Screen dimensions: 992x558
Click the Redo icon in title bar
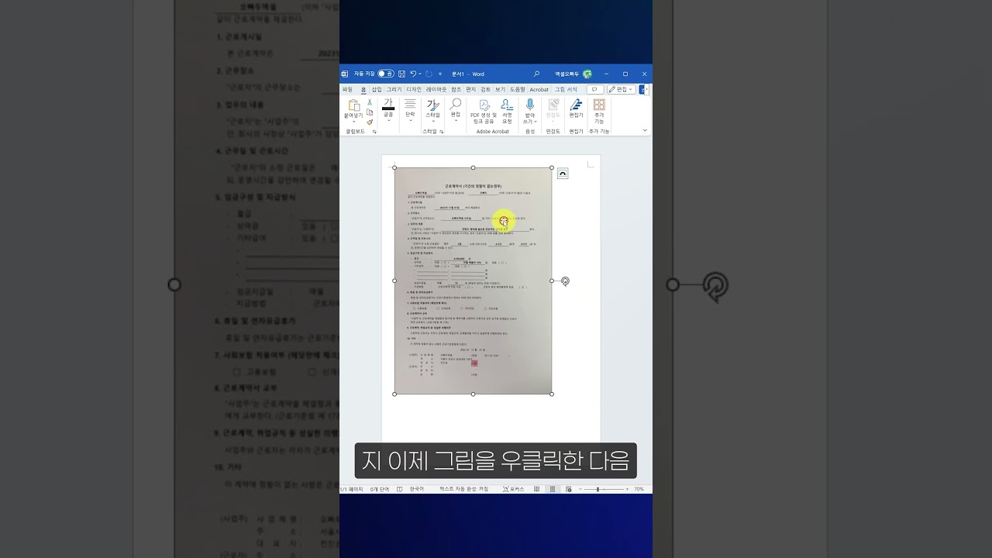(x=429, y=74)
